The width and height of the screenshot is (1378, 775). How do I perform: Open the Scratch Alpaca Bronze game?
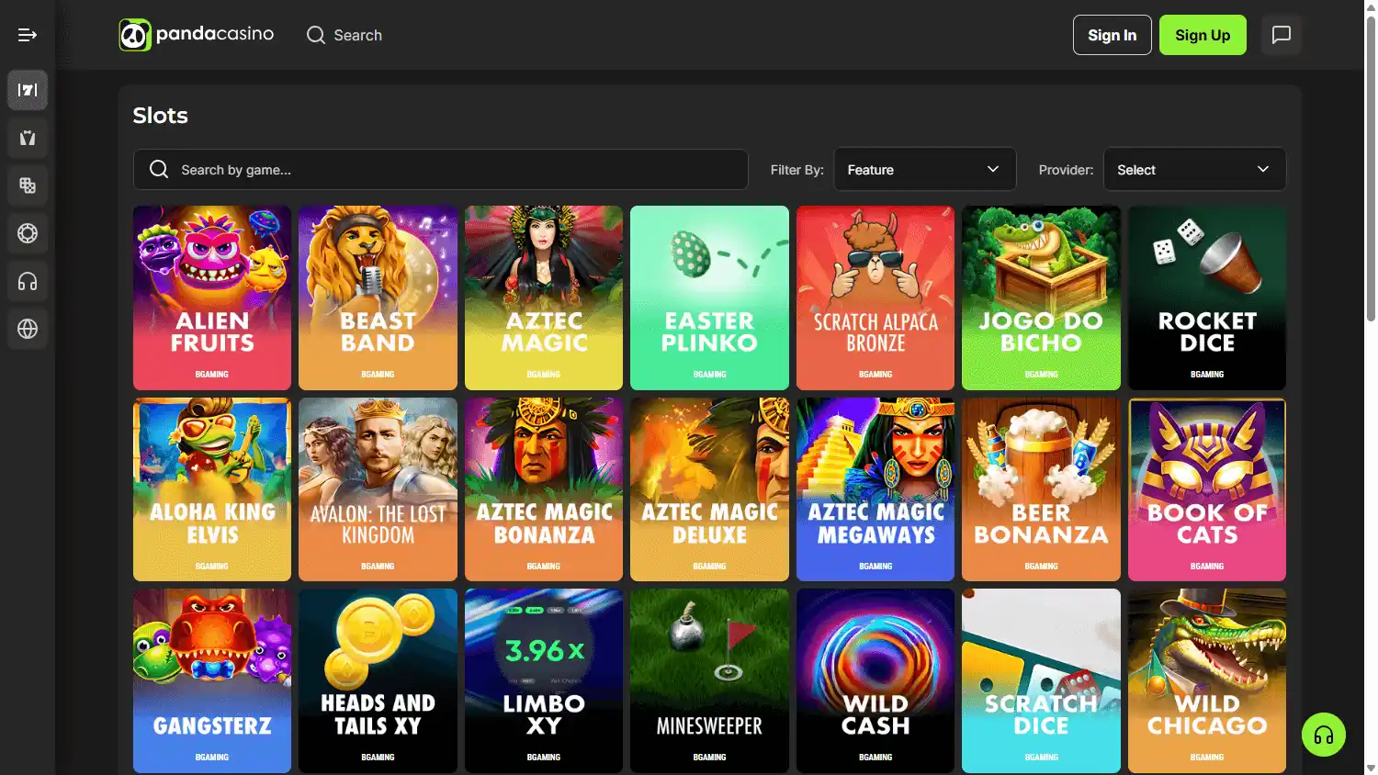point(875,298)
